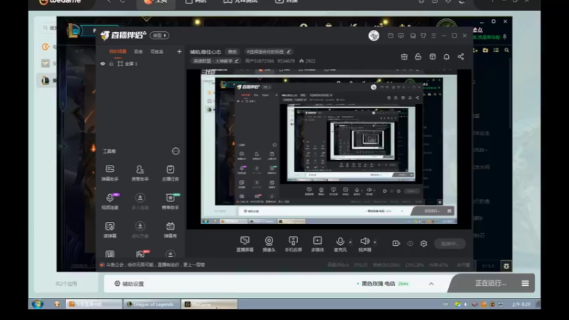This screenshot has width=569, height=320.
Task: Open the Windows Start button
Action: click(37, 304)
